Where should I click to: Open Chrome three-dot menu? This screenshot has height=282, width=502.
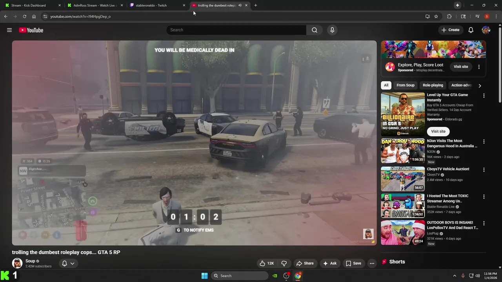(497, 16)
